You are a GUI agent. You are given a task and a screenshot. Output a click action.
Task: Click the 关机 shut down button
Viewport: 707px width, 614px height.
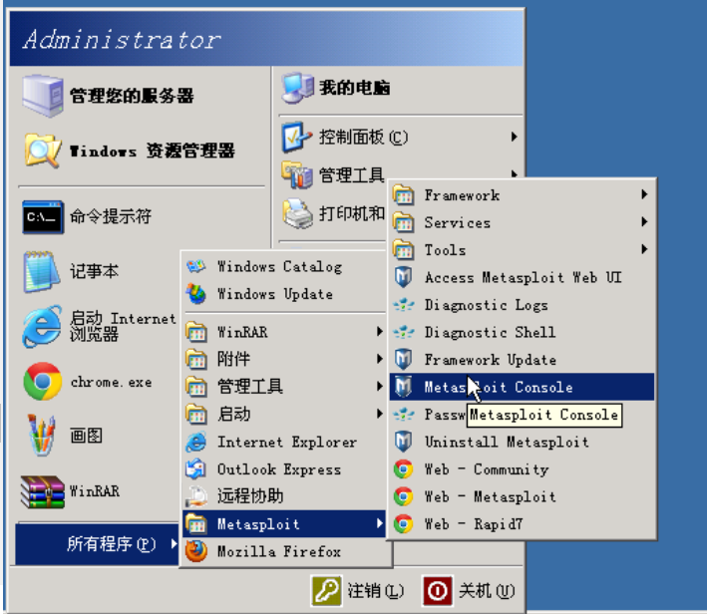pos(469,590)
